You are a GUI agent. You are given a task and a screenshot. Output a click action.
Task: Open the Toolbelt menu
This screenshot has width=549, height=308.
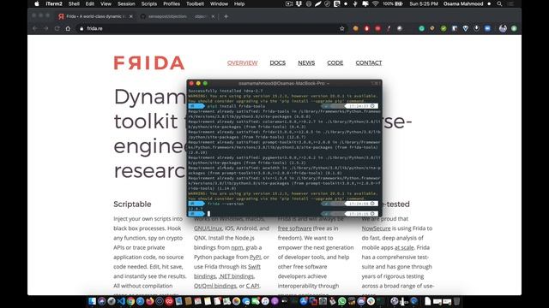195,3
